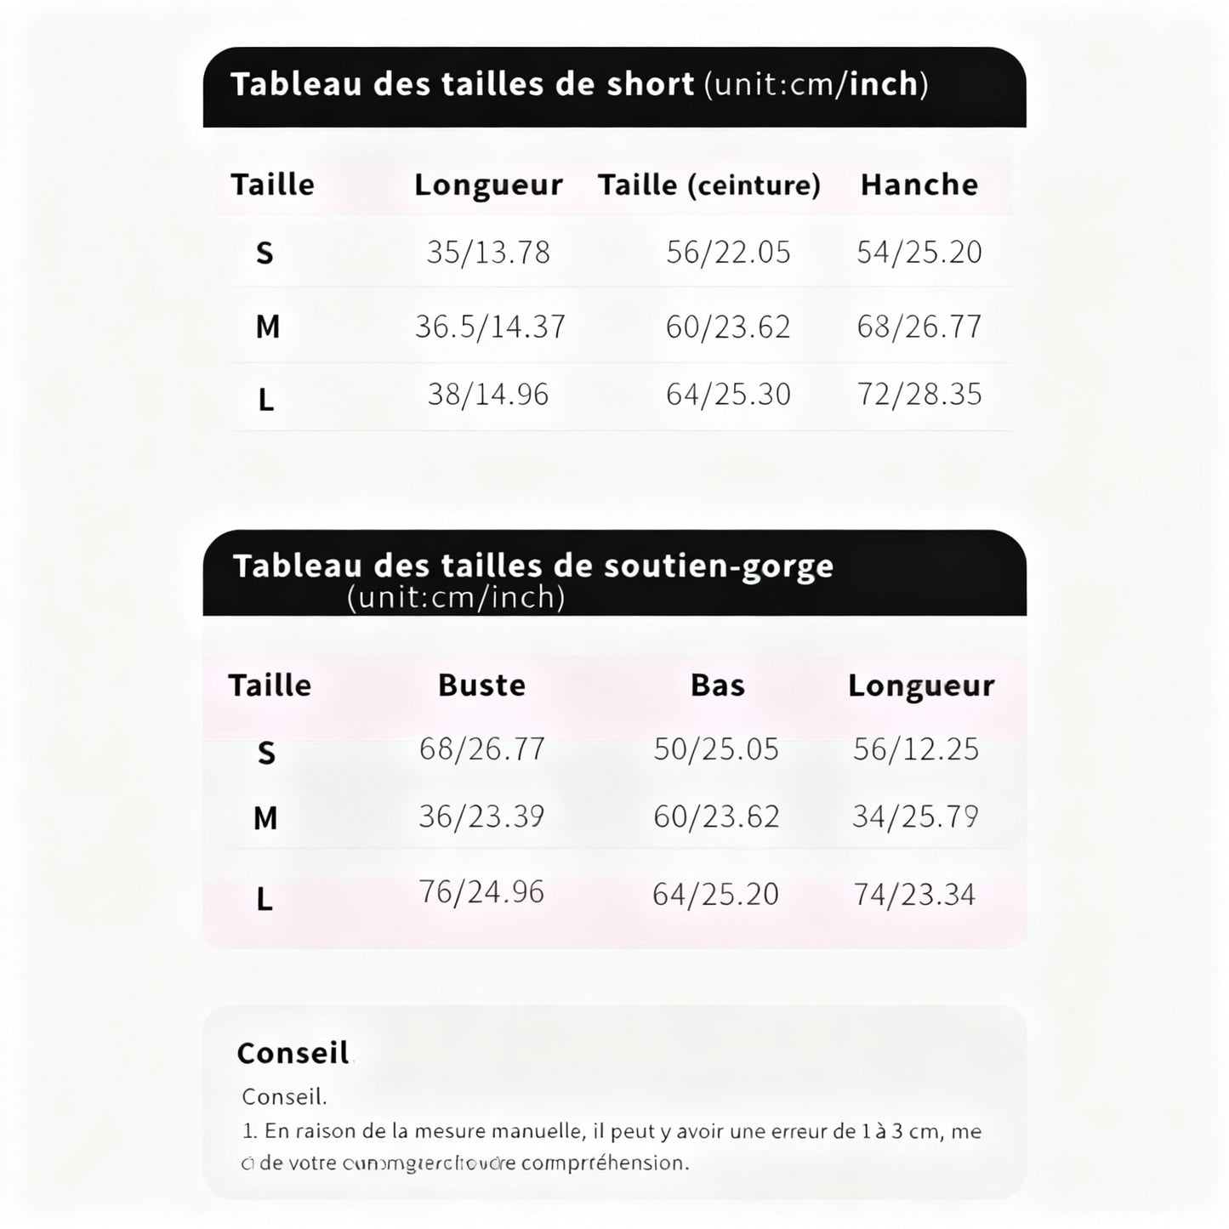This screenshot has height=1229, width=1229.
Task: Click the 38/14.96 length value
Action: (x=488, y=395)
